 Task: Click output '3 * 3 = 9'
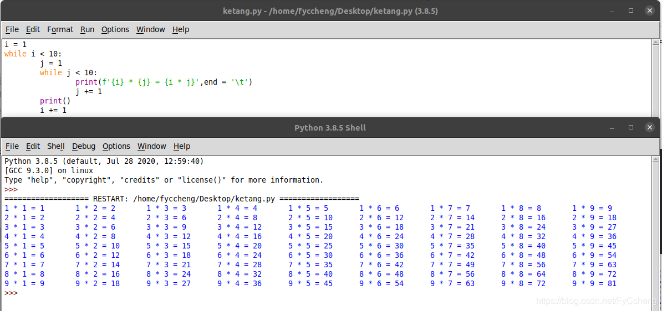pyautogui.click(x=166, y=227)
